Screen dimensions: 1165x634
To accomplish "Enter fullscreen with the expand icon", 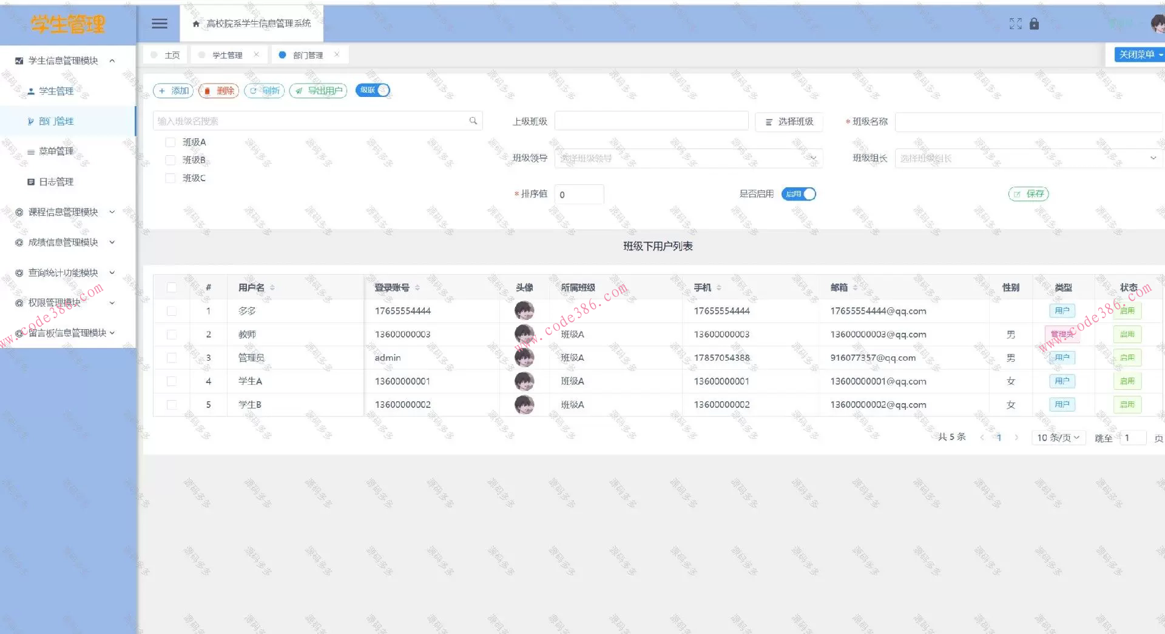I will point(1015,24).
